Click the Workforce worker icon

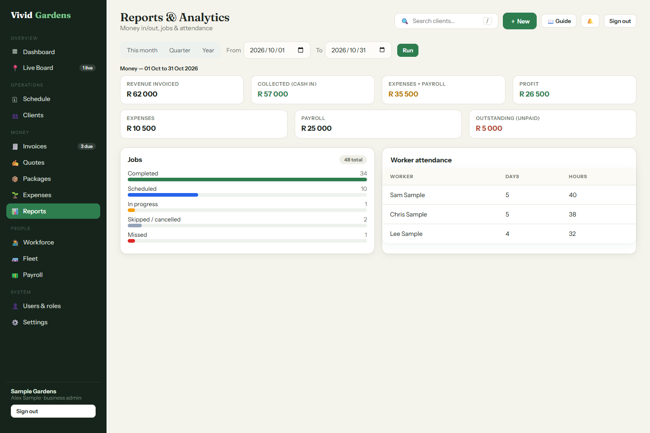click(x=15, y=243)
